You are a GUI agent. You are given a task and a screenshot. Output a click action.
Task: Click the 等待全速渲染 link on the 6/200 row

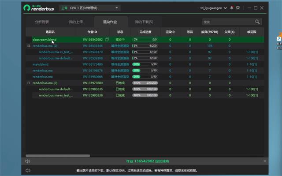pyautogui.click(x=120, y=46)
